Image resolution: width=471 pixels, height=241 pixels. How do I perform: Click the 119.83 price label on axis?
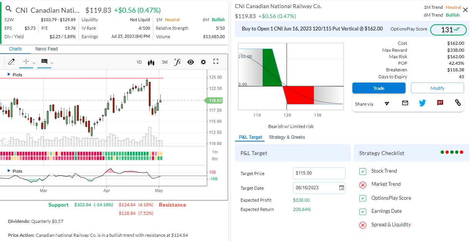215,101
